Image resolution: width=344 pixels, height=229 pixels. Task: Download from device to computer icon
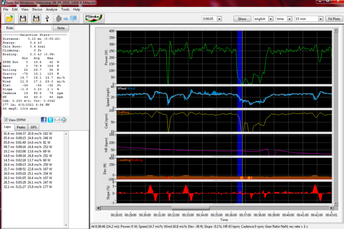click(x=67, y=19)
